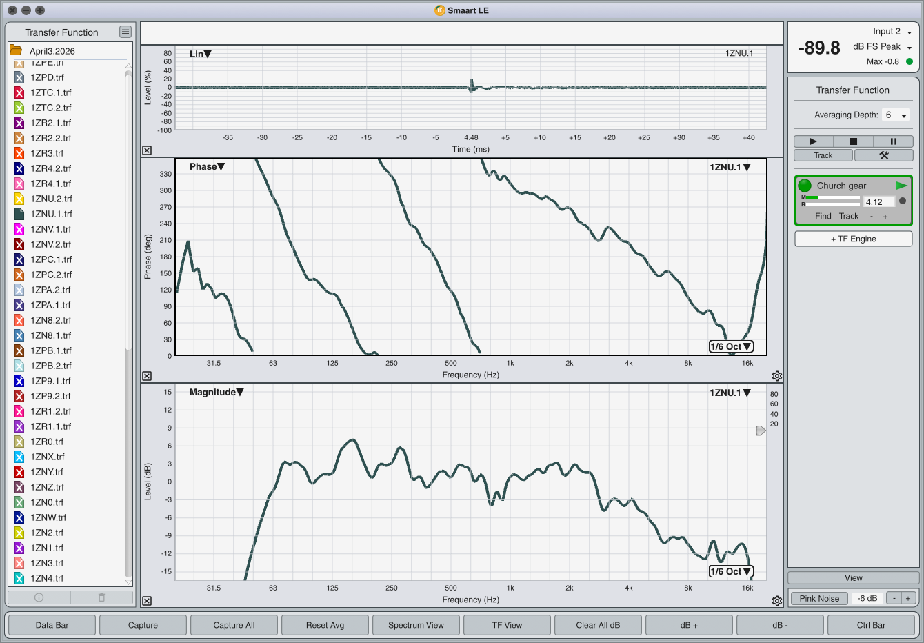This screenshot has width=924, height=643.
Task: Click the delay value field 4.12
Action: (x=879, y=201)
